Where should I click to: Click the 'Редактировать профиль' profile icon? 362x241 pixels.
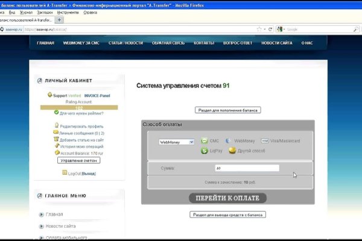(56, 126)
